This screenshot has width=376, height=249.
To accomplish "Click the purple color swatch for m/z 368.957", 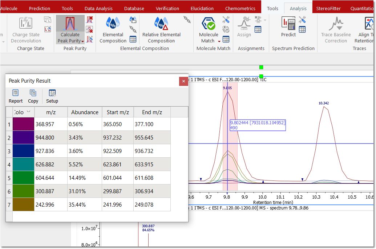I will click(x=23, y=124).
